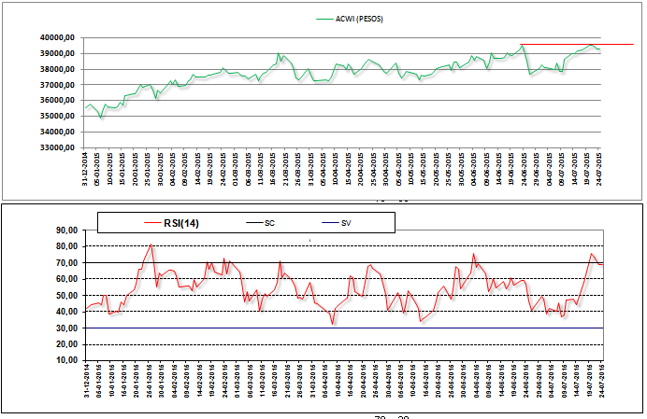
Task: Select the blue SV line at 30
Action: pos(343,328)
